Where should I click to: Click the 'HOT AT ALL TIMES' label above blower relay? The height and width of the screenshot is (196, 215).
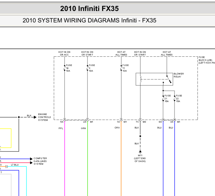167,54
